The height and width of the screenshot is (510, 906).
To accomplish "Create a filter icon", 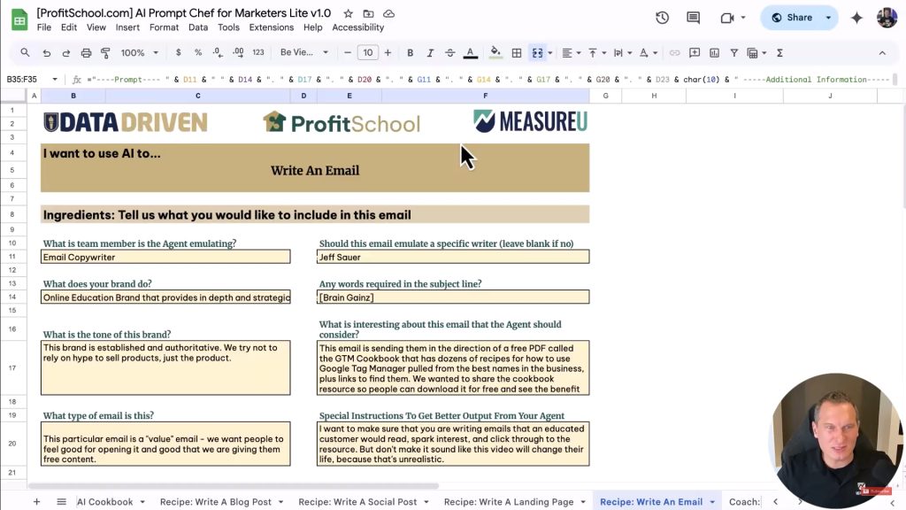I will pyautogui.click(x=733, y=52).
